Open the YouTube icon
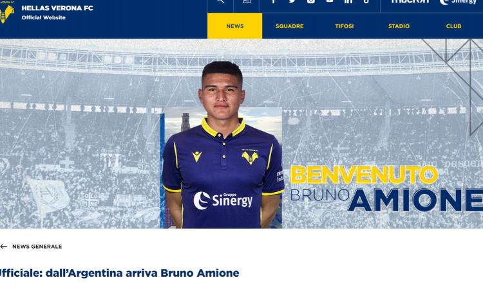Image resolution: width=483 pixels, height=289 pixels. (330, 1)
